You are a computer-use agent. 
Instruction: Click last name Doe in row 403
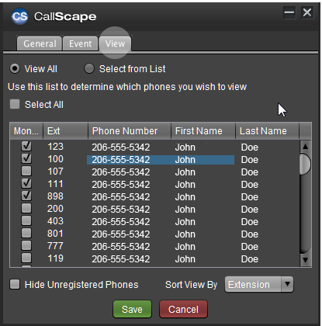(250, 222)
